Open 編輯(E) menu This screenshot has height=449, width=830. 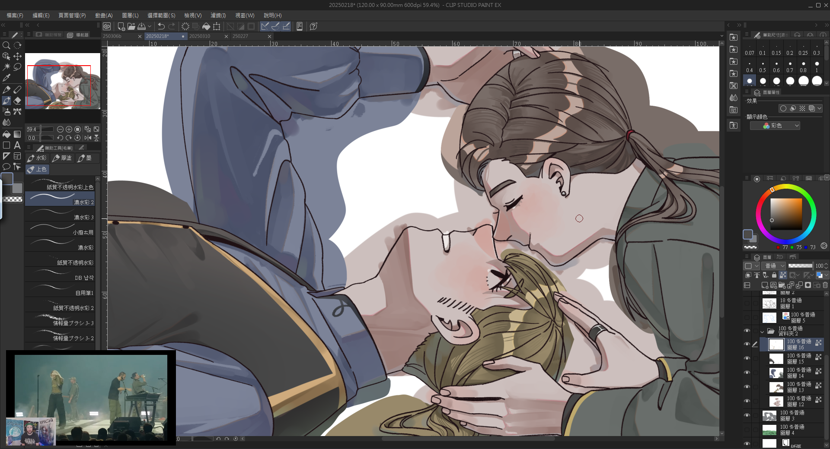pos(41,15)
